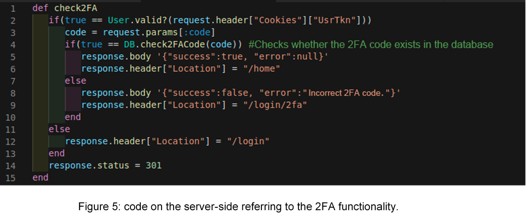Click the "/login/2fa" redirect string

coord(275,105)
